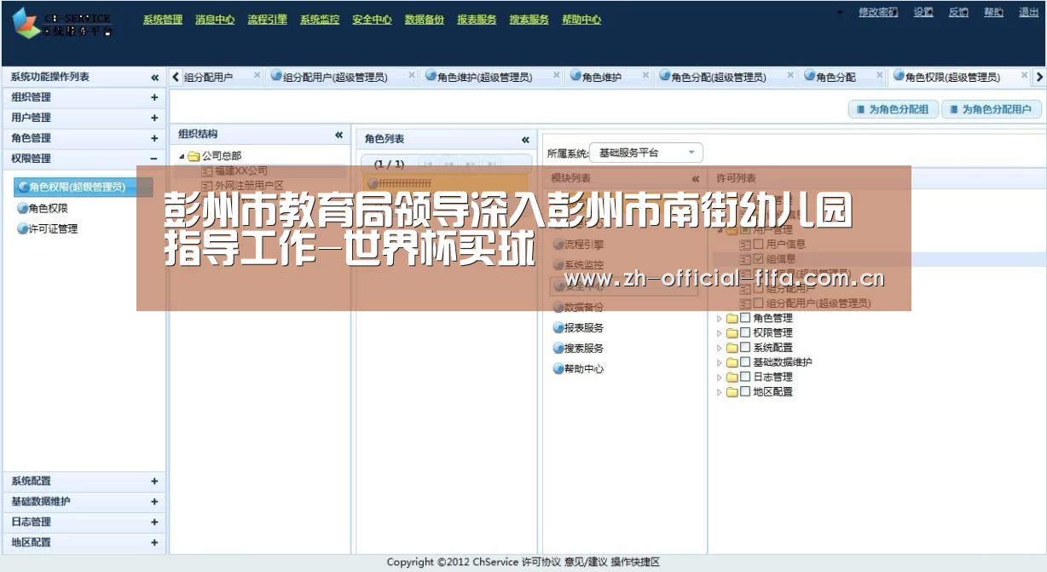Open the 消息中心 top menu
This screenshot has width=1047, height=572.
215,19
